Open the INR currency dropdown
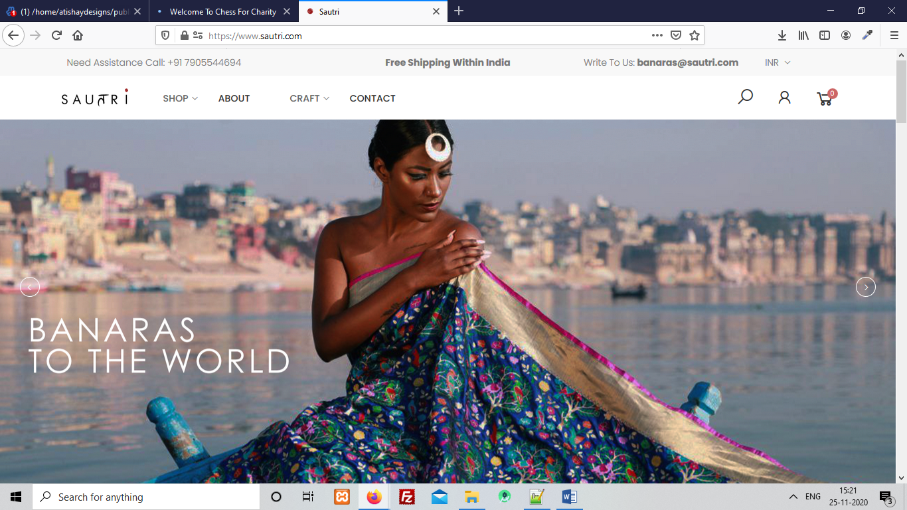The image size is (907, 510). coord(778,62)
